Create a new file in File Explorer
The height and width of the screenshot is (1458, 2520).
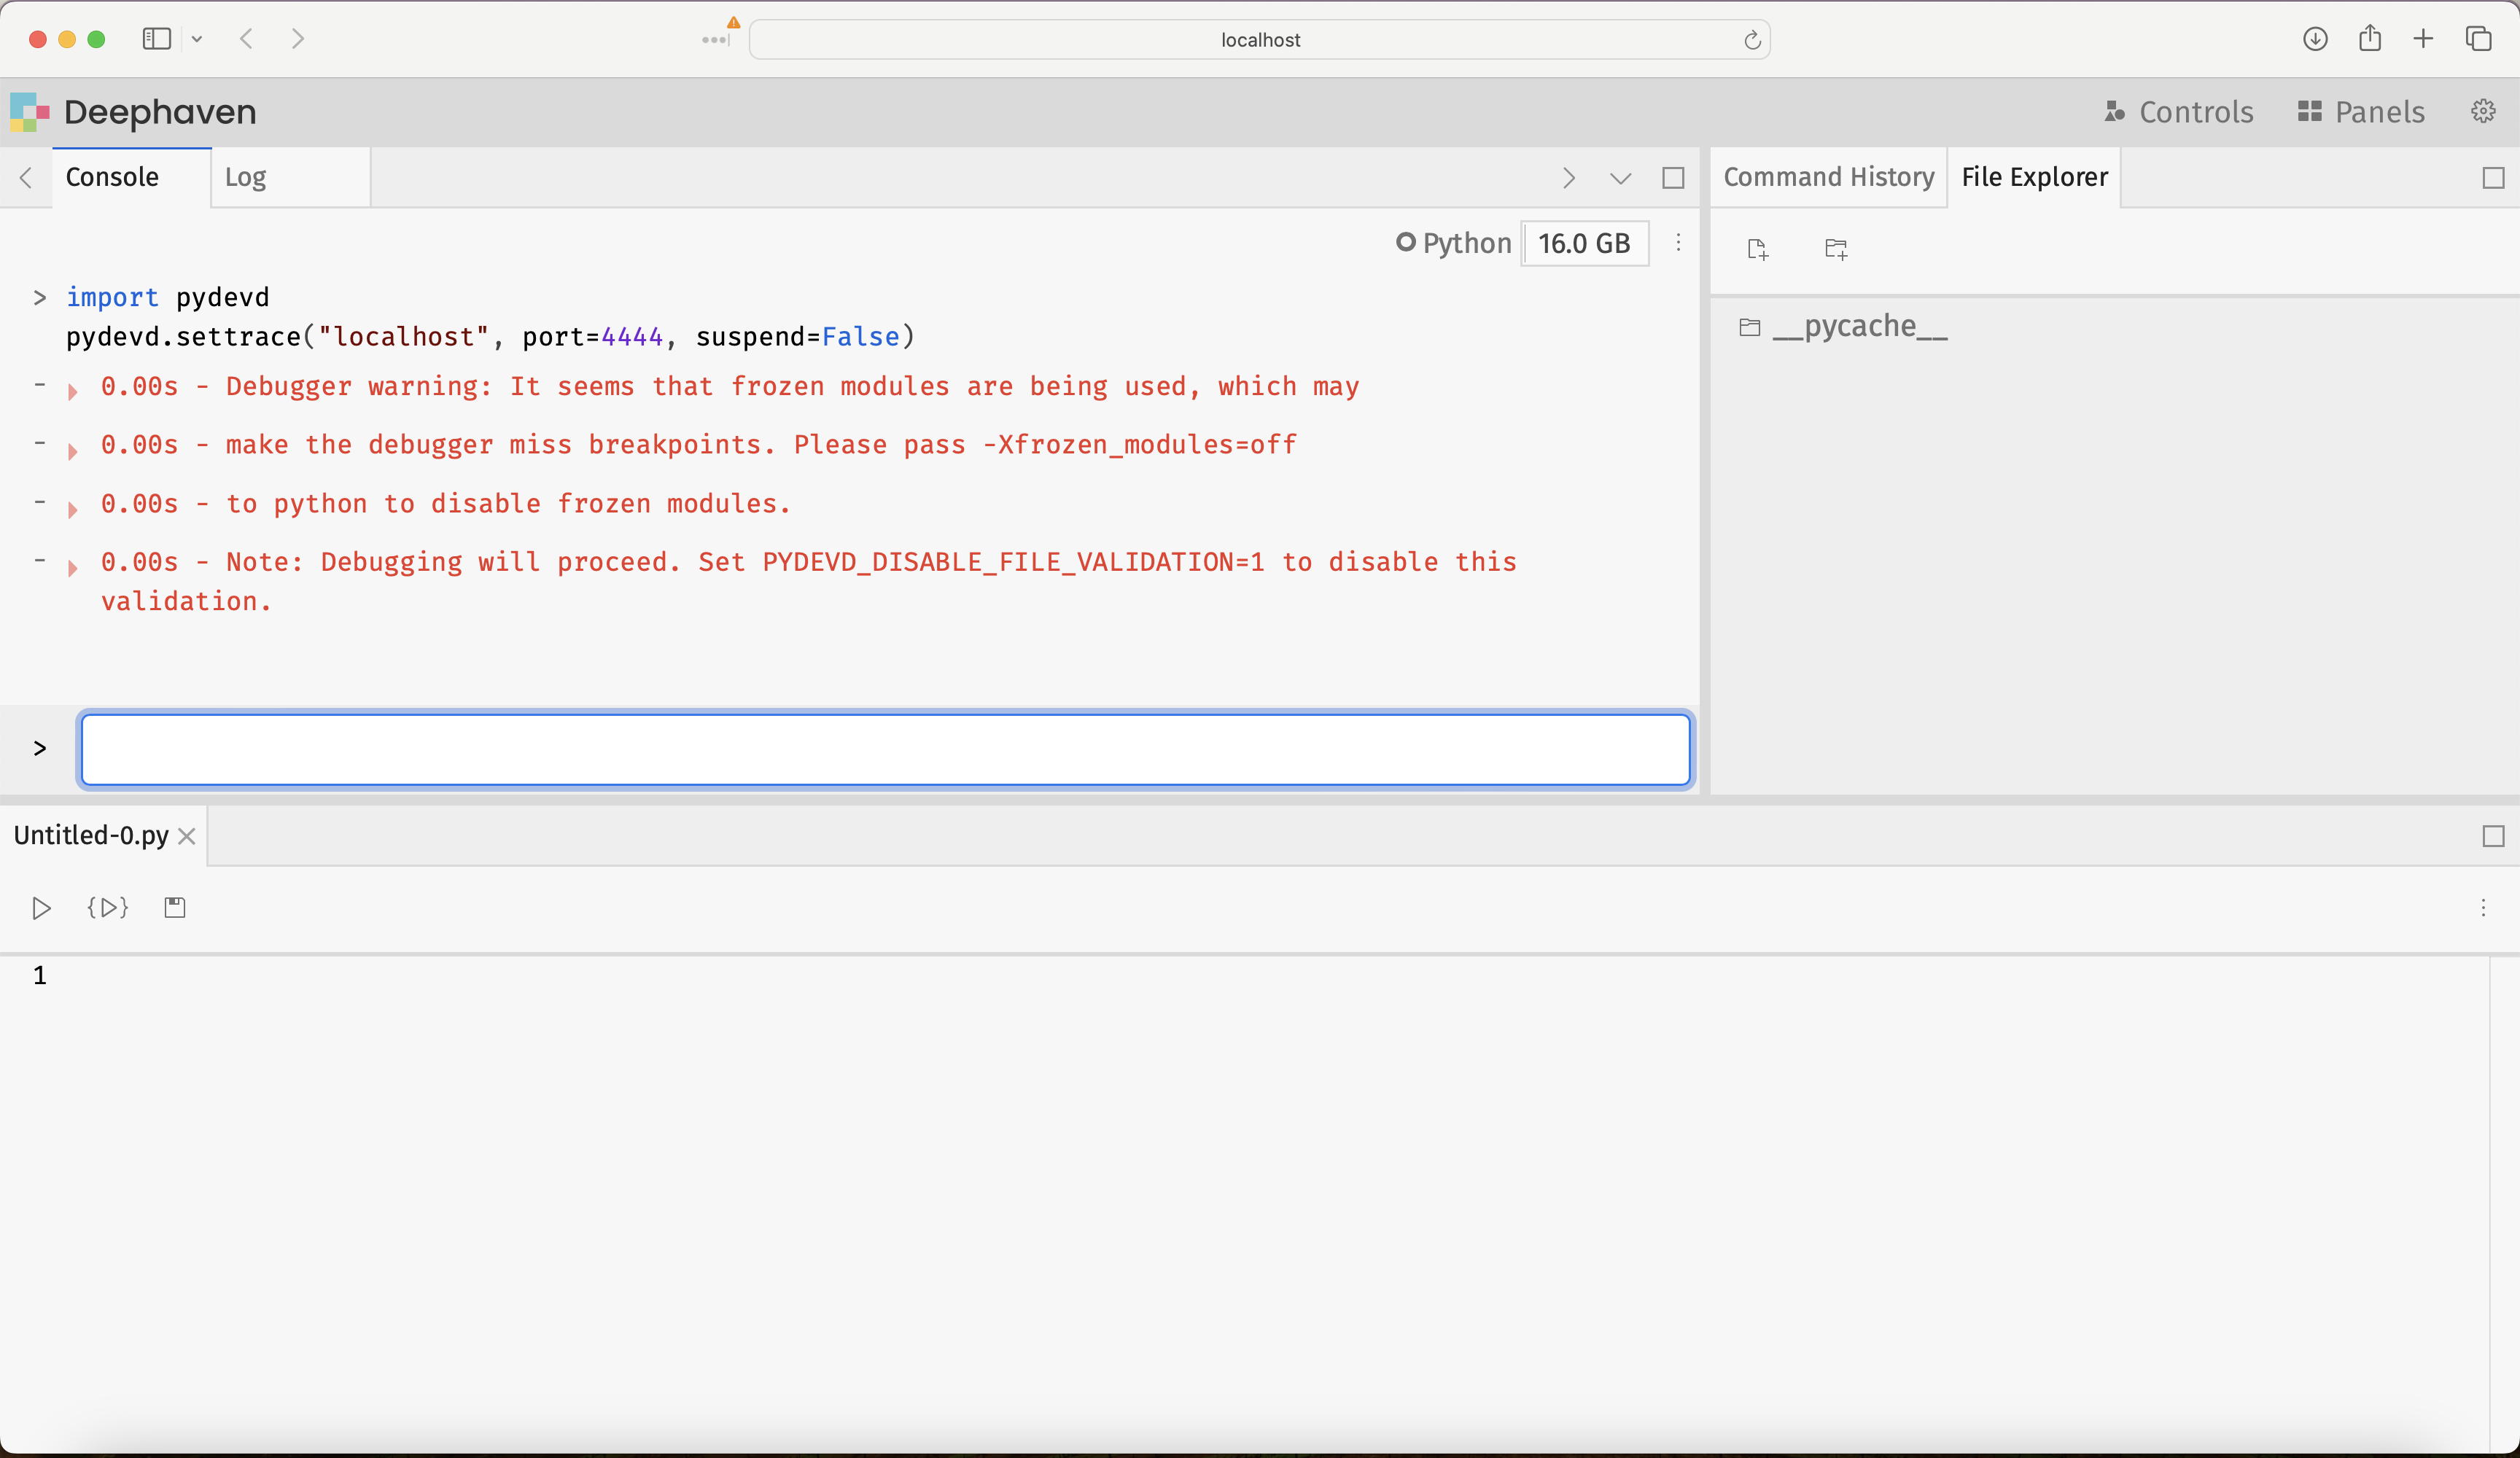coord(1757,249)
